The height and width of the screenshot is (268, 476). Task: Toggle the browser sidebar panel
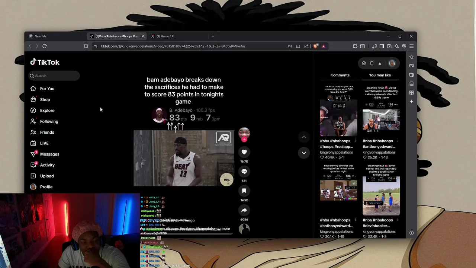pyautogui.click(x=382, y=46)
